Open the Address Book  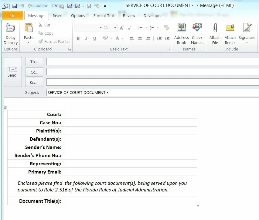[x=181, y=34]
